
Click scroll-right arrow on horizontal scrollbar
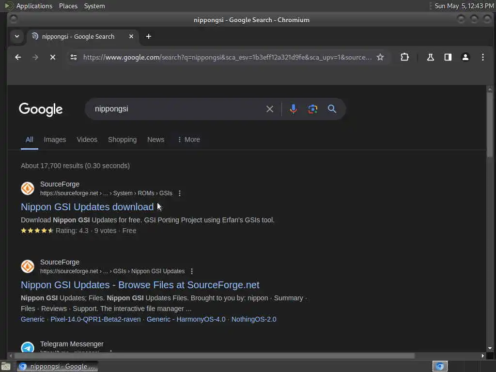482,356
